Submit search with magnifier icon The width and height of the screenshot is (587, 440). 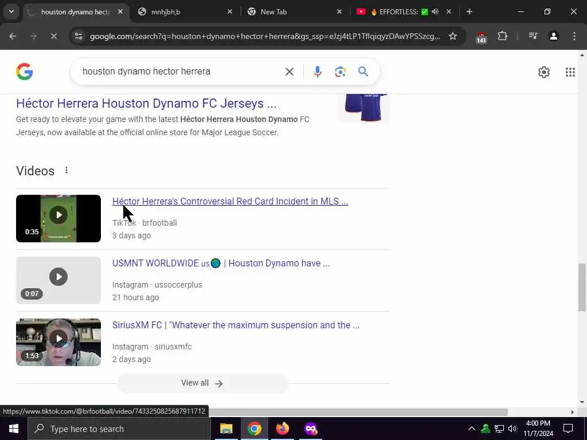pos(363,72)
